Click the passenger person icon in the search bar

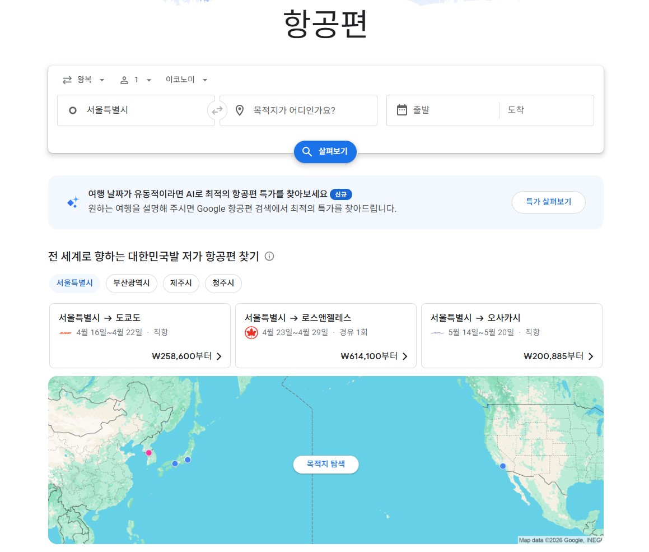click(x=124, y=80)
